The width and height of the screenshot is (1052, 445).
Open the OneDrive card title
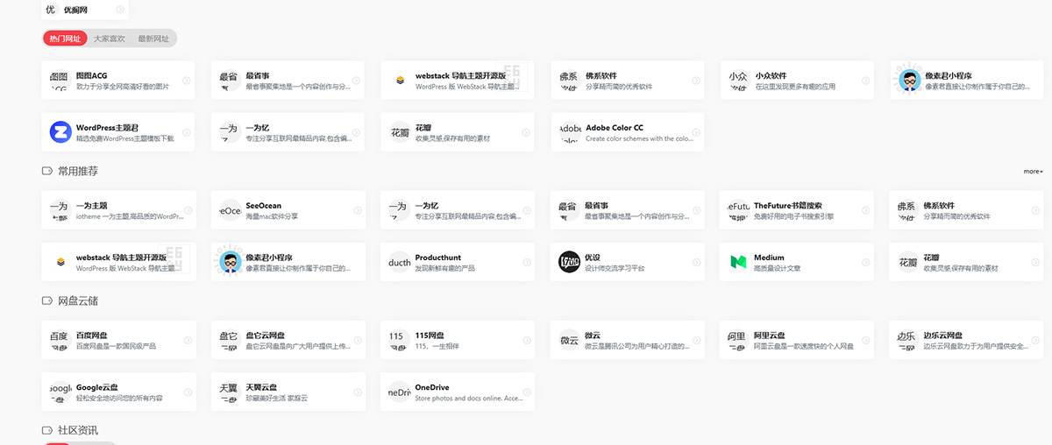432,387
